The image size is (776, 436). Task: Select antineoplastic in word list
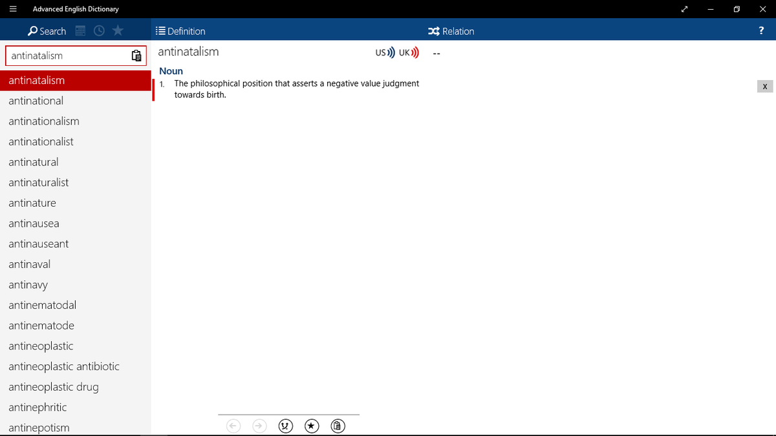75,346
